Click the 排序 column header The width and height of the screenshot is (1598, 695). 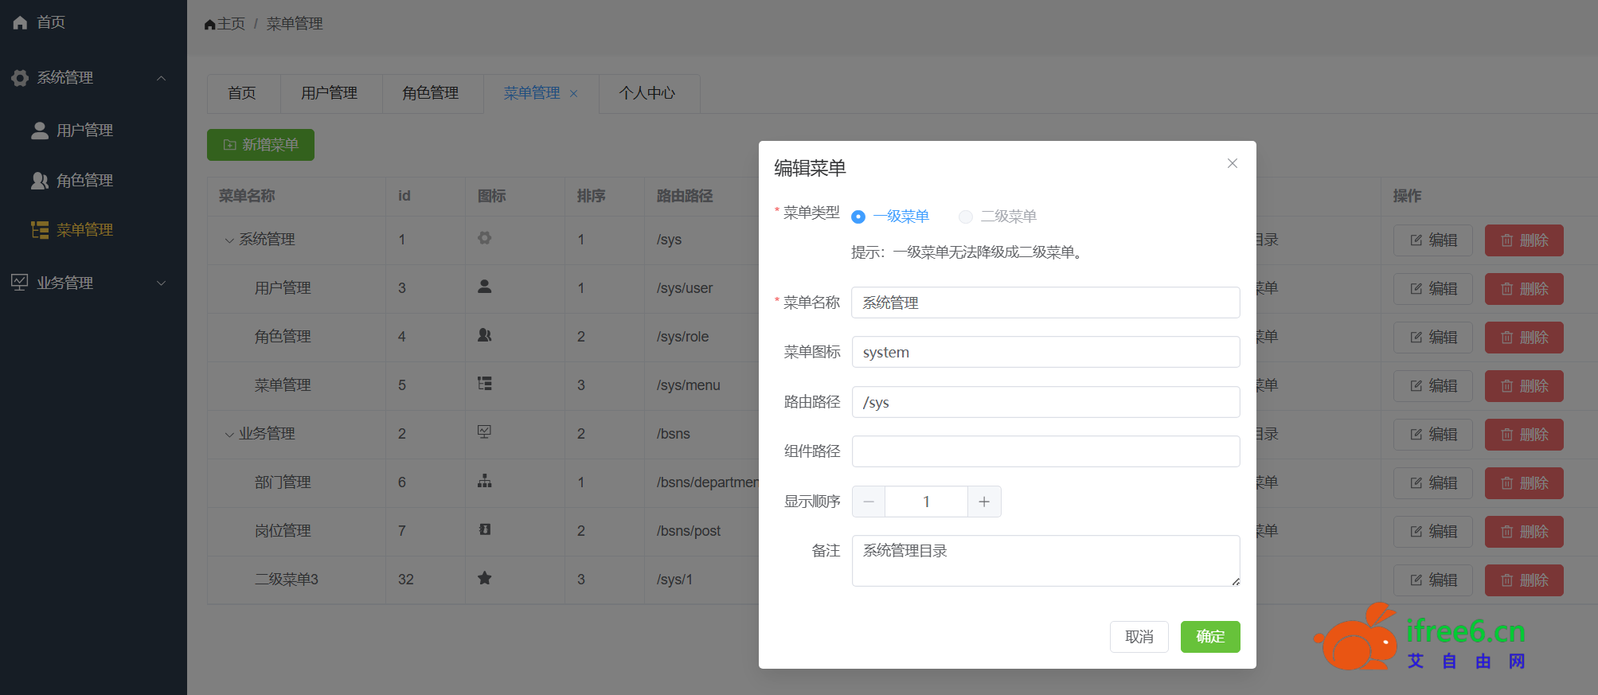pos(591,196)
